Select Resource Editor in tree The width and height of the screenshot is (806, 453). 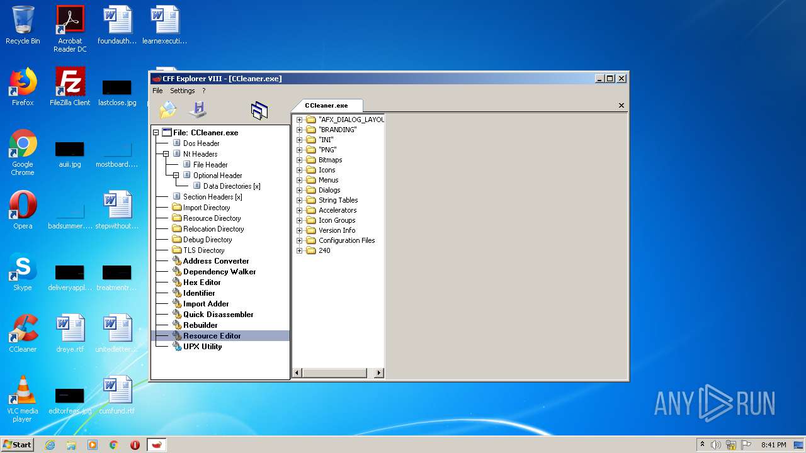(212, 336)
